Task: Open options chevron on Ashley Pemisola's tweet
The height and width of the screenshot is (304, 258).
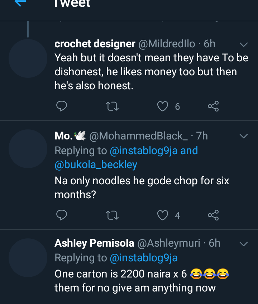Action: pyautogui.click(x=243, y=244)
